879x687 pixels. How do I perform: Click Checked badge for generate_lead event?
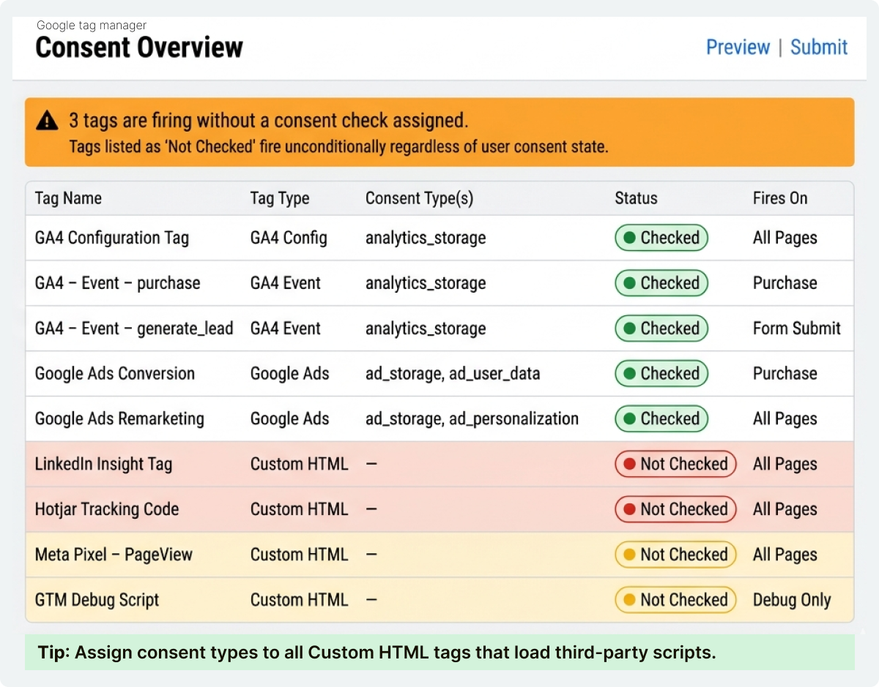[x=661, y=329]
